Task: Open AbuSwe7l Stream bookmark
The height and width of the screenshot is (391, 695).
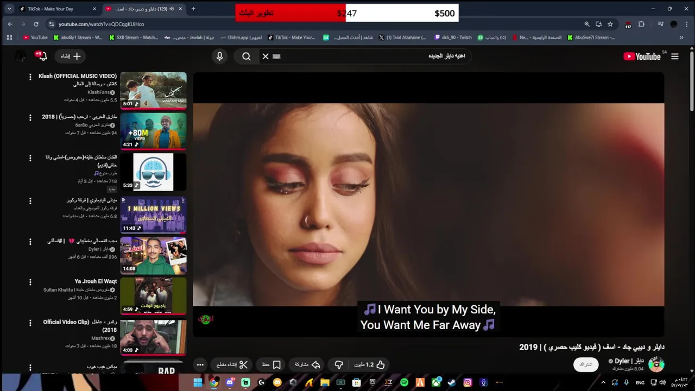Action: tap(591, 37)
